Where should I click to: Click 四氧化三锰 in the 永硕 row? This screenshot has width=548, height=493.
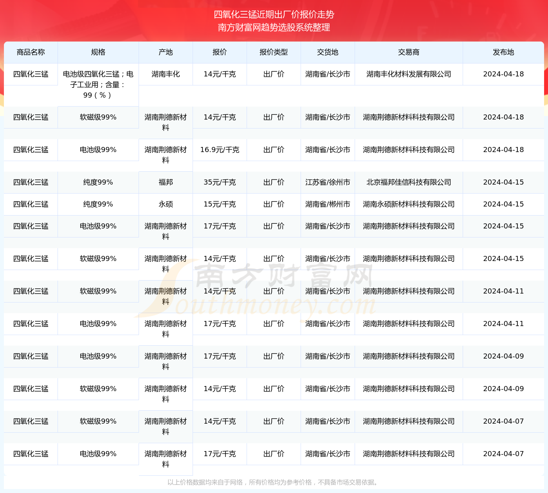31,204
